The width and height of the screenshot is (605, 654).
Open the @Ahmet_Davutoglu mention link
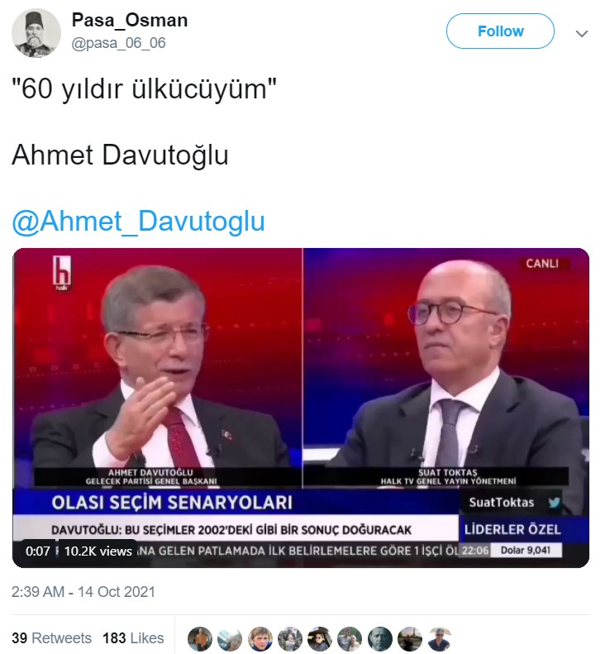coord(138,221)
